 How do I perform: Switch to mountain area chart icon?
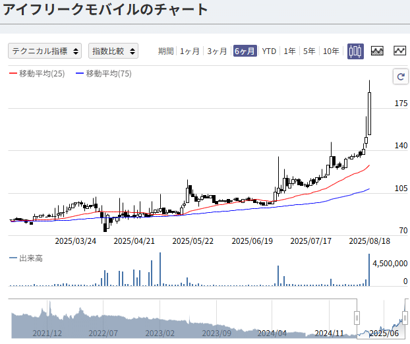coord(377,51)
